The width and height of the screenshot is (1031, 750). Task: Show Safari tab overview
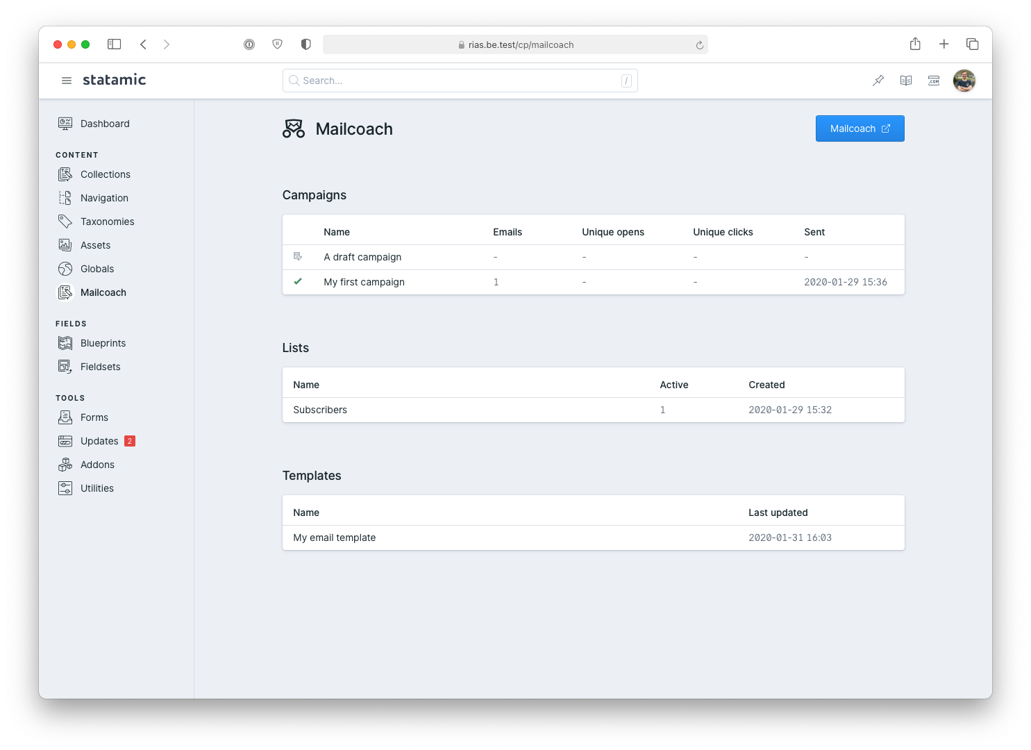point(973,44)
